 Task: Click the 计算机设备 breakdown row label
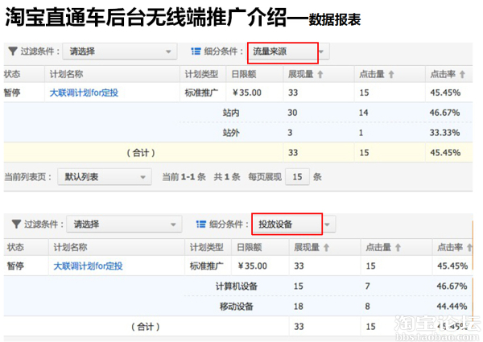[x=237, y=286]
